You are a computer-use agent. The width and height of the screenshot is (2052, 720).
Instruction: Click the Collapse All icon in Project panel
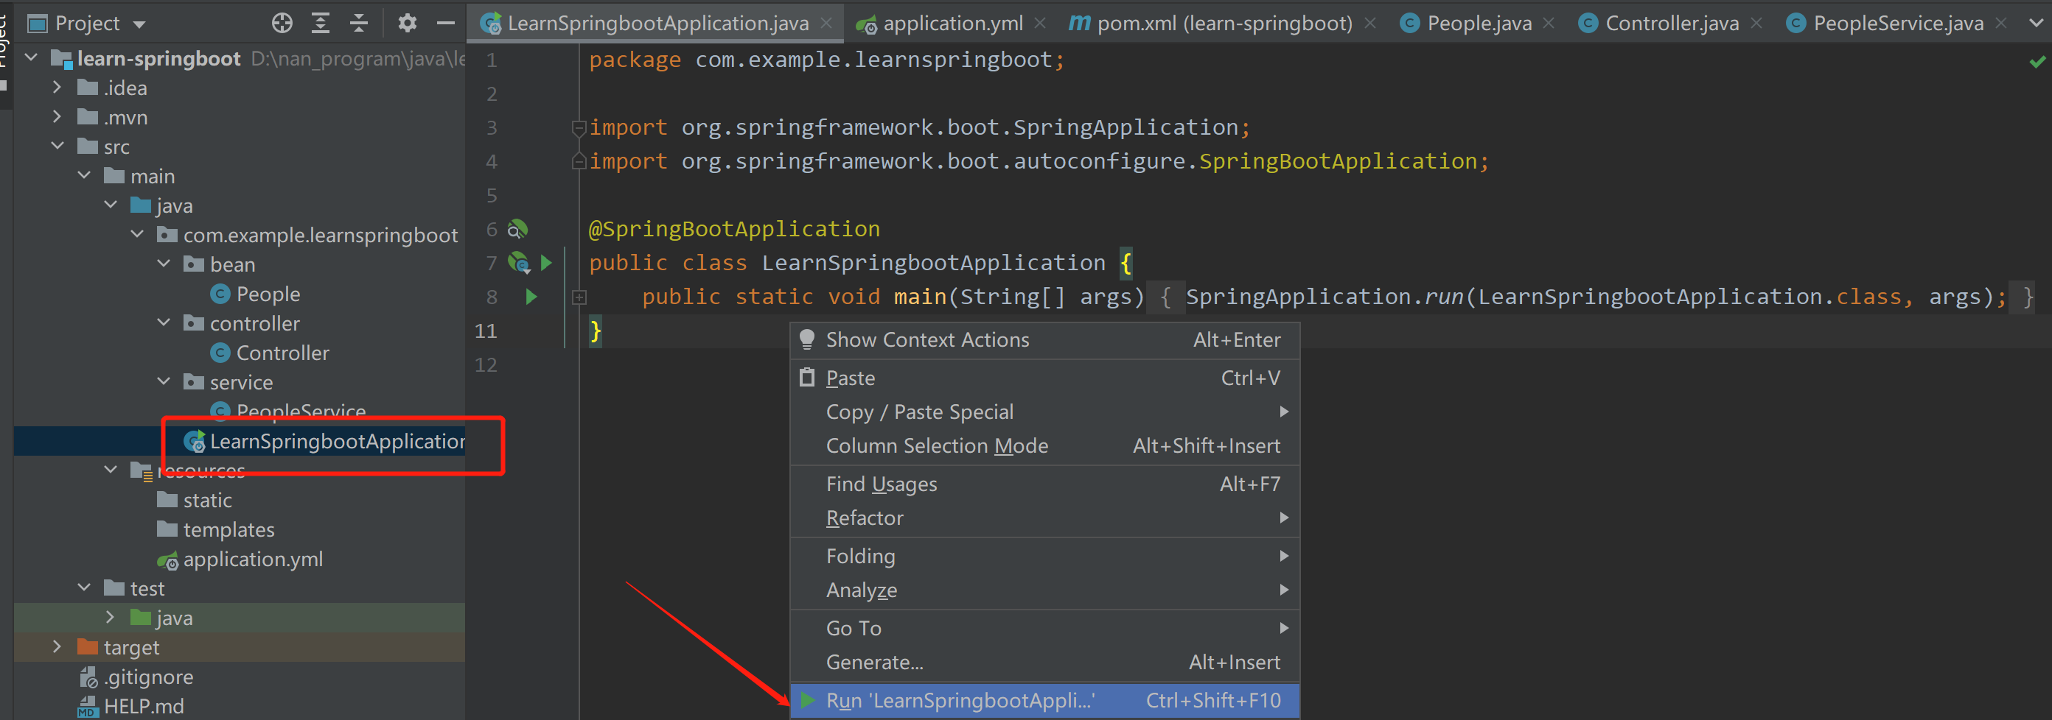(359, 23)
